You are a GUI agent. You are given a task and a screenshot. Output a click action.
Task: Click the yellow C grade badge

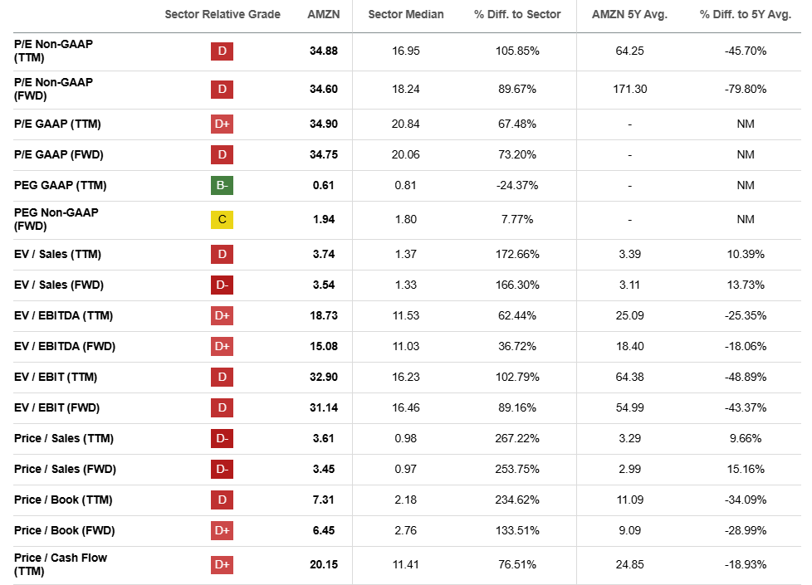click(222, 220)
